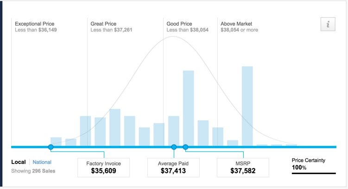Click the Average Paid $37,413 box
Screen dimensions: 348x189
[173, 168]
